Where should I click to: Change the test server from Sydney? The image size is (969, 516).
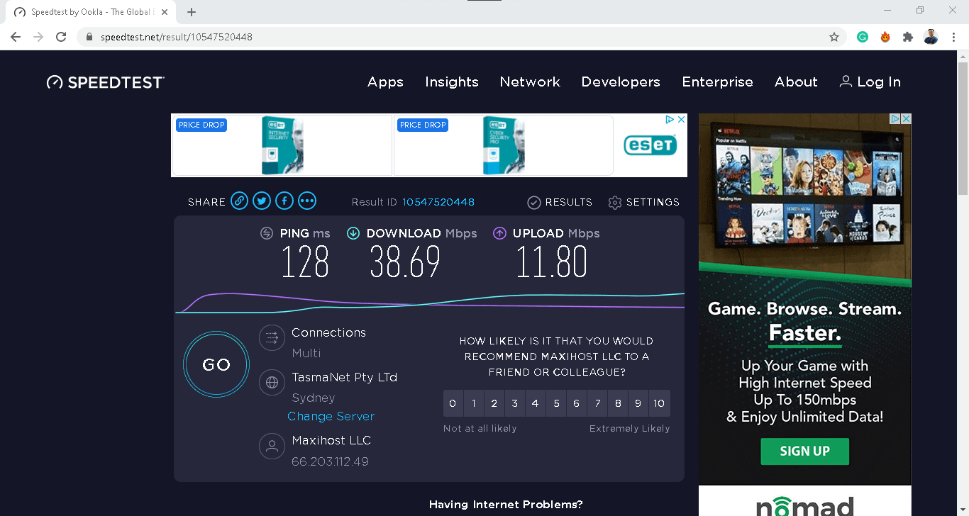pos(331,416)
